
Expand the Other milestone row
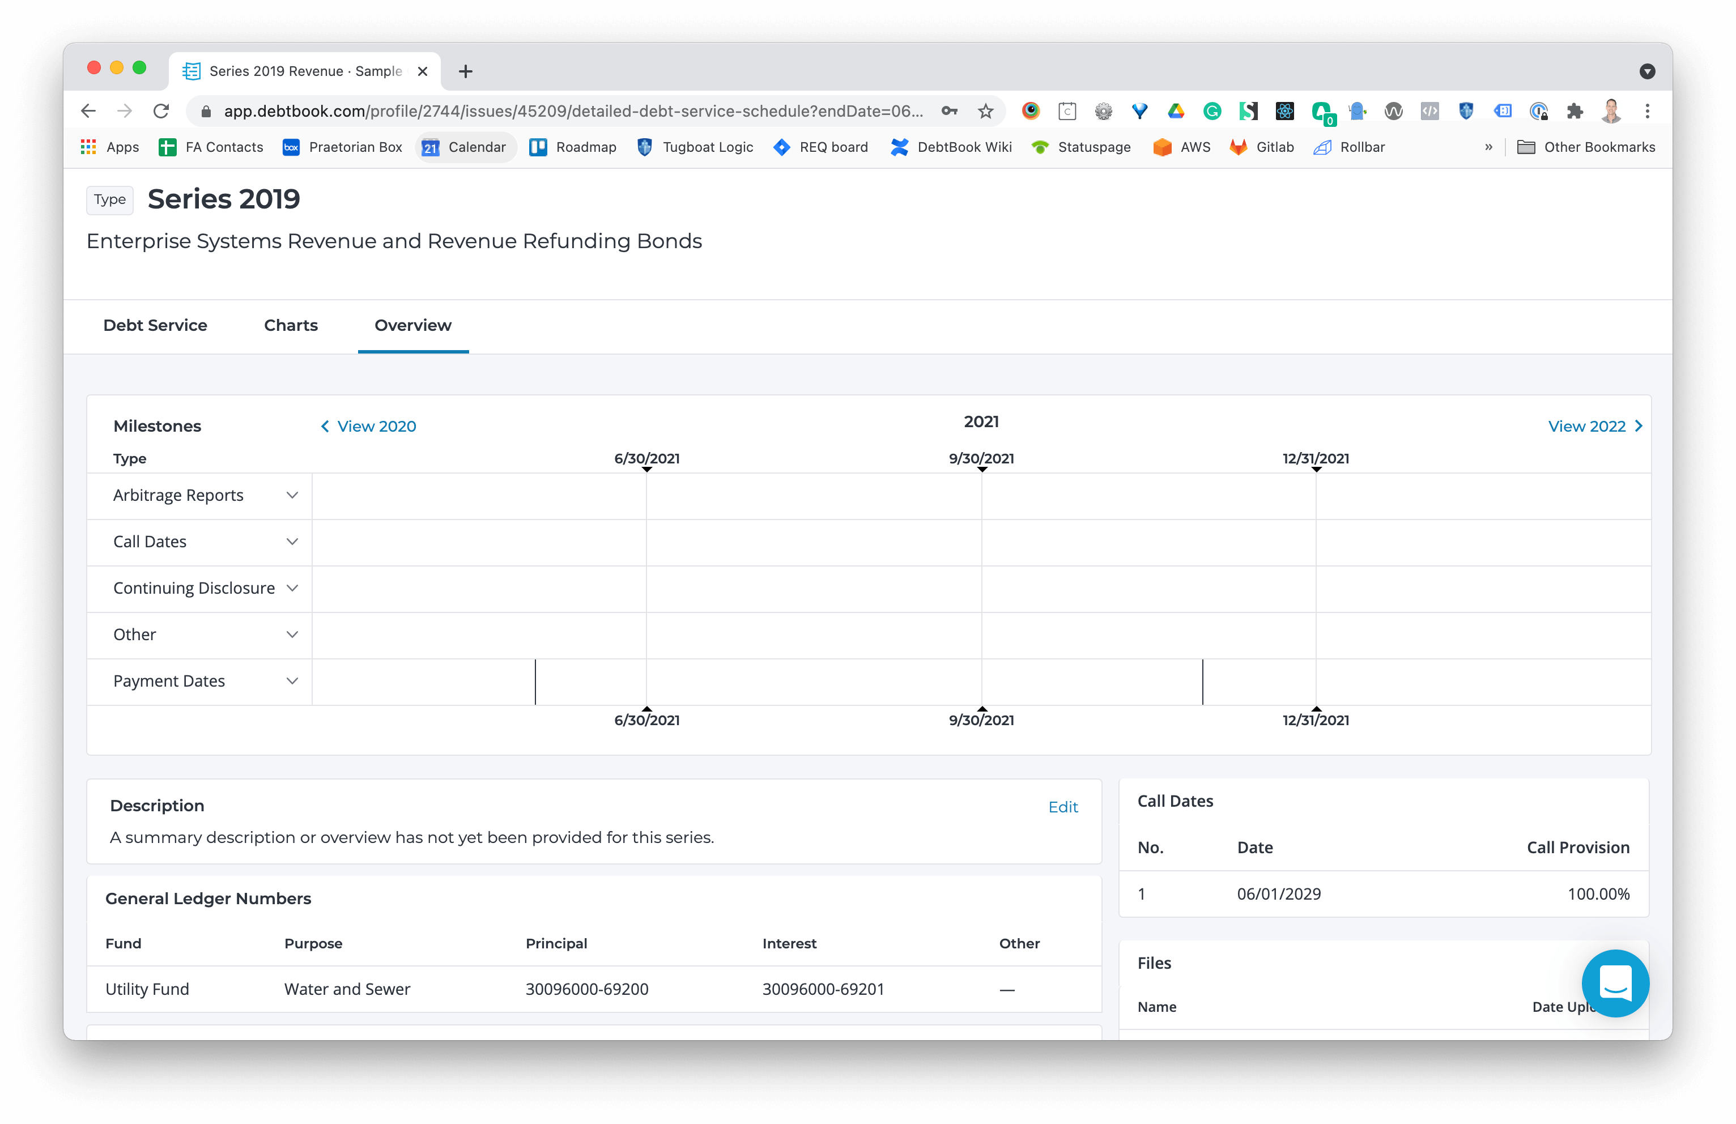point(292,635)
